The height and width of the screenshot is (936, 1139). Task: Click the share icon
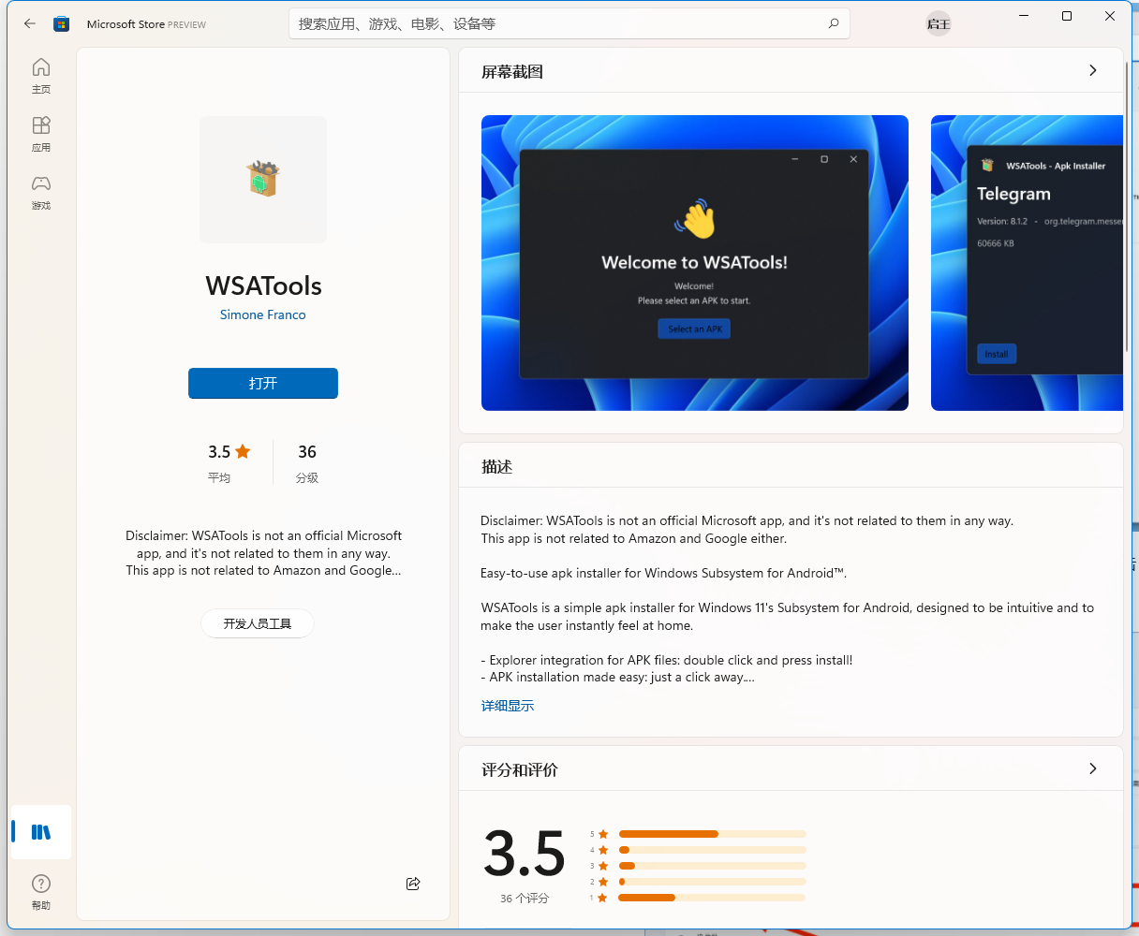point(413,884)
